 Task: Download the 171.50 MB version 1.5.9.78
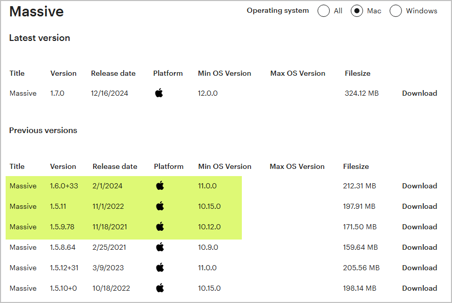(419, 227)
